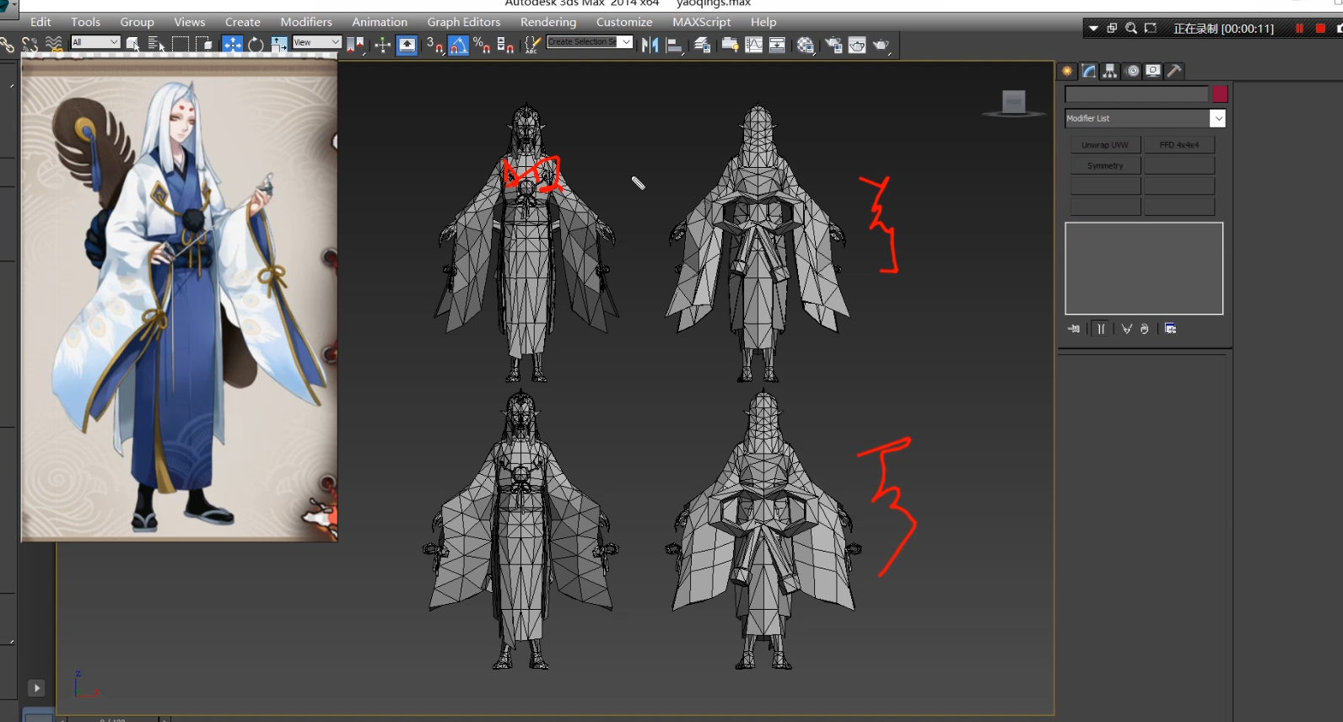Open the Help menu
The height and width of the screenshot is (722, 1343).
tap(763, 22)
